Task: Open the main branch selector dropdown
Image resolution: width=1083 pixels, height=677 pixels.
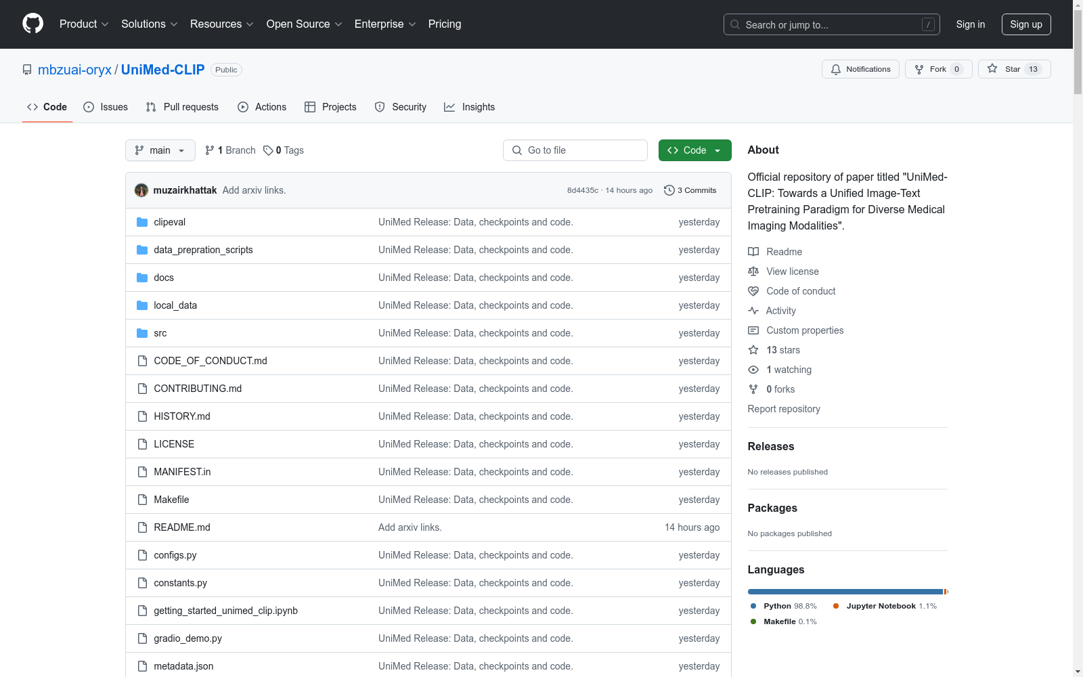Action: point(160,150)
